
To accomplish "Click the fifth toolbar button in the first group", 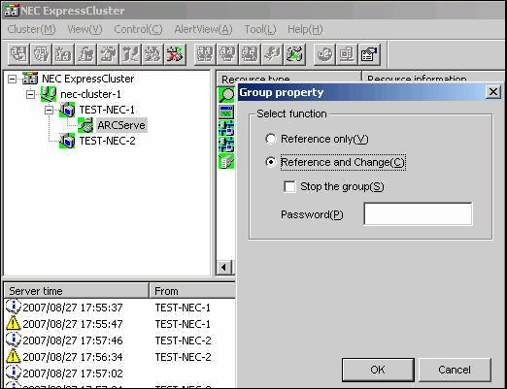I will click(108, 54).
